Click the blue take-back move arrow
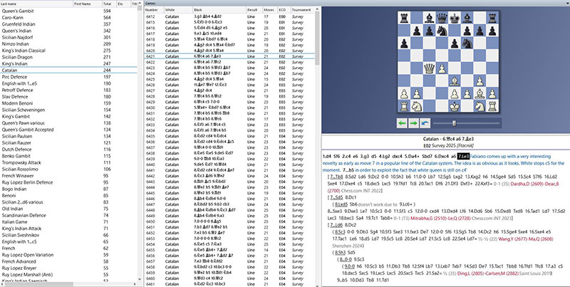570x287 pixels. (x=425, y=122)
